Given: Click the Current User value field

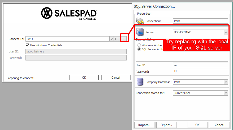Looking at the screenshot, I should 198,93.
